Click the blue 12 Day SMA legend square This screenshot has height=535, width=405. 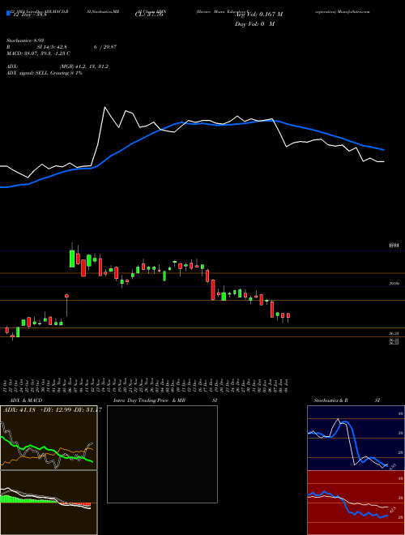[x=9, y=14]
